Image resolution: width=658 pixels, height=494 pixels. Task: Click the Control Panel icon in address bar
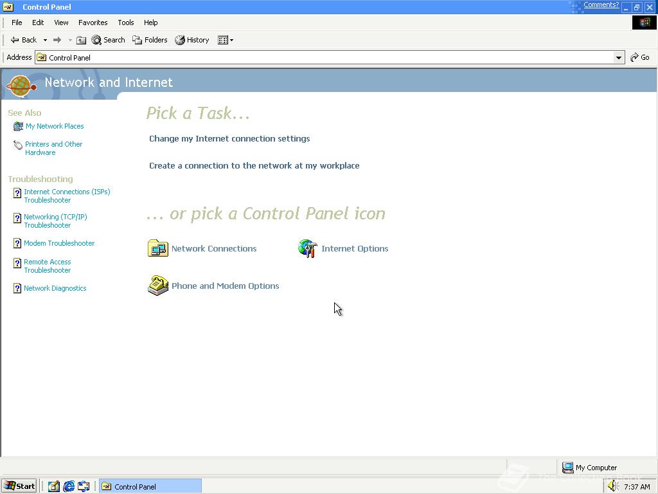(x=42, y=57)
